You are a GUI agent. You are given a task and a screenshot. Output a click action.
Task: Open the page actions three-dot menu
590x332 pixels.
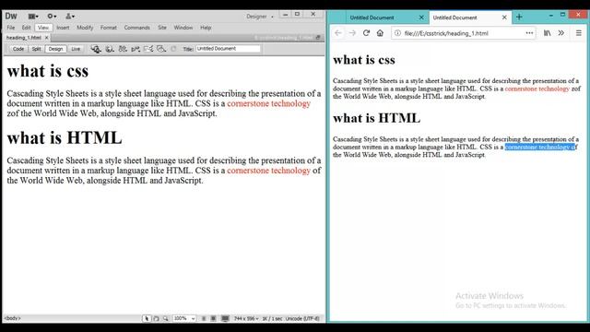pyautogui.click(x=529, y=33)
